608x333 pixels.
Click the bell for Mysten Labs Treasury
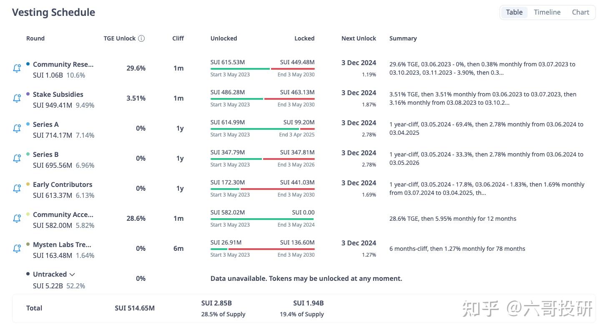(x=17, y=249)
